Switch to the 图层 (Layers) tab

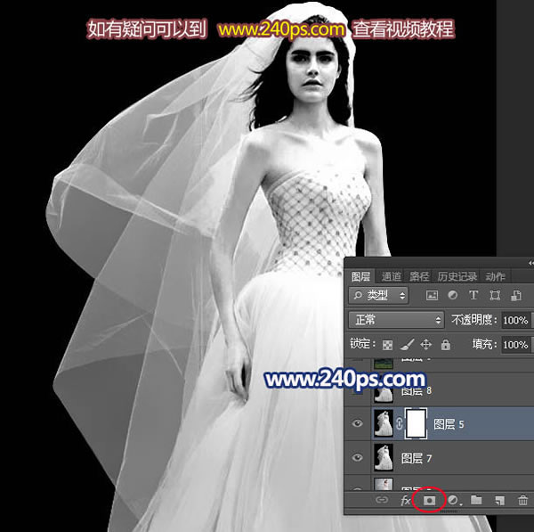360,276
